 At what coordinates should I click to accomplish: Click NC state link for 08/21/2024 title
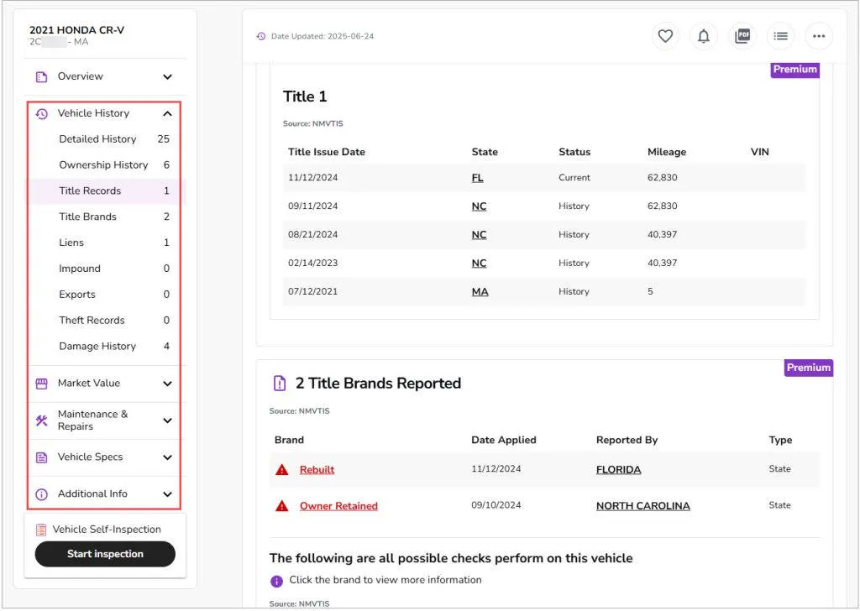479,234
